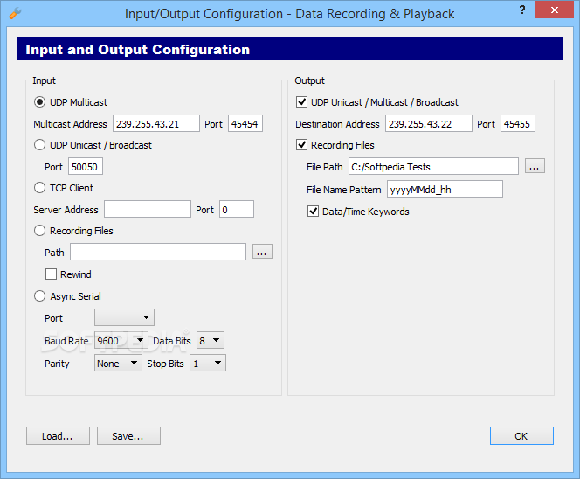Select the TCP Client input option
580x479 pixels.
40,187
